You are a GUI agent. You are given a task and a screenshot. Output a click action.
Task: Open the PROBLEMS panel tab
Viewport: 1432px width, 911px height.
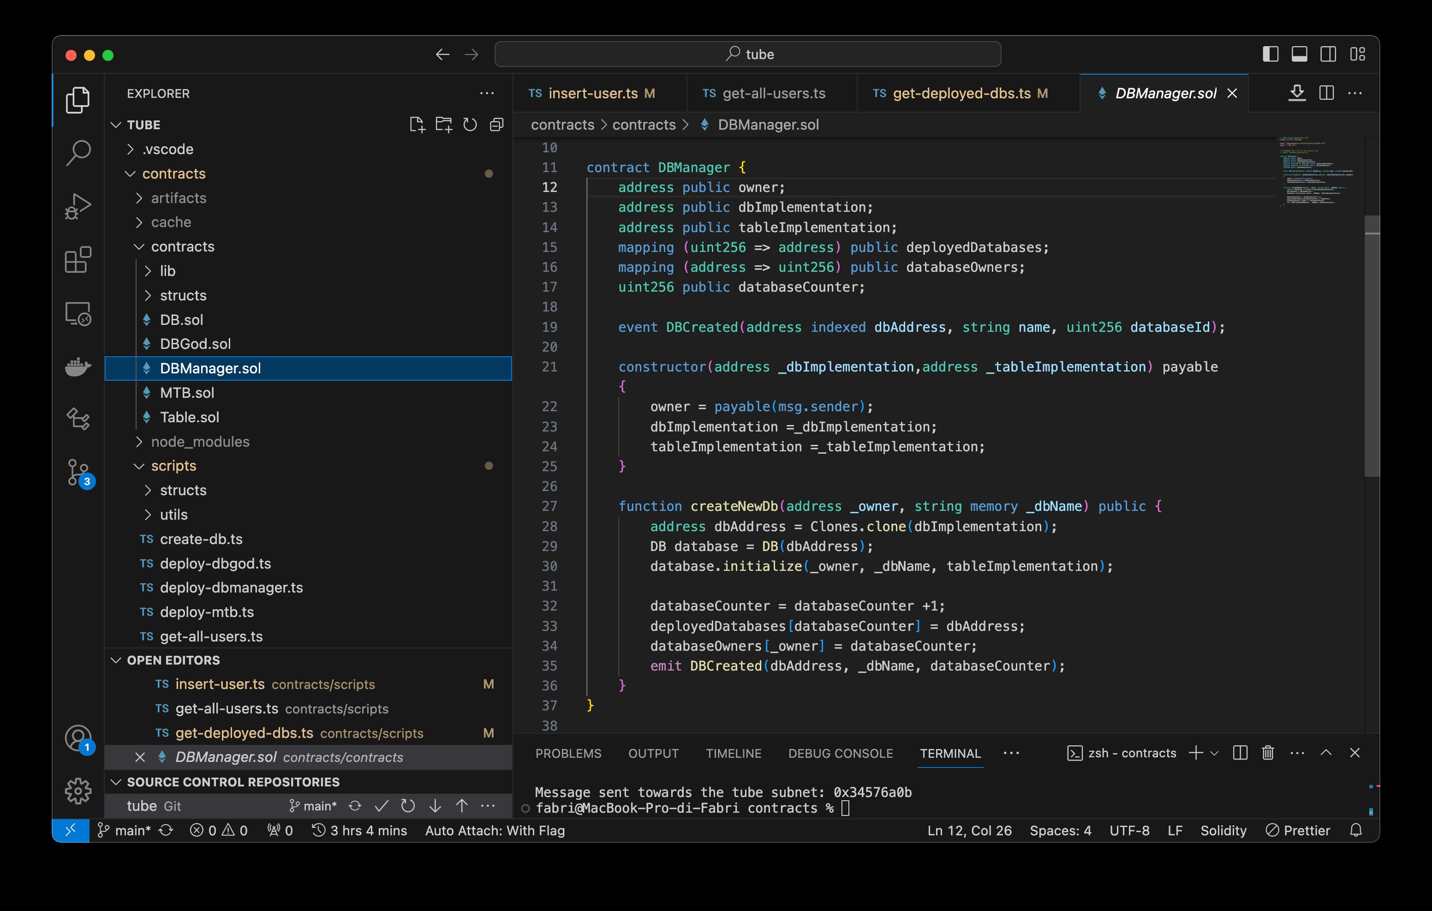point(568,753)
